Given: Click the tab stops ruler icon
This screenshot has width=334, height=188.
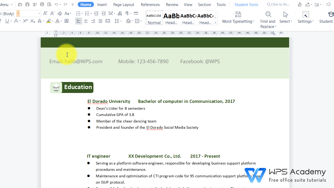Looking at the screenshot, I should [136, 13].
